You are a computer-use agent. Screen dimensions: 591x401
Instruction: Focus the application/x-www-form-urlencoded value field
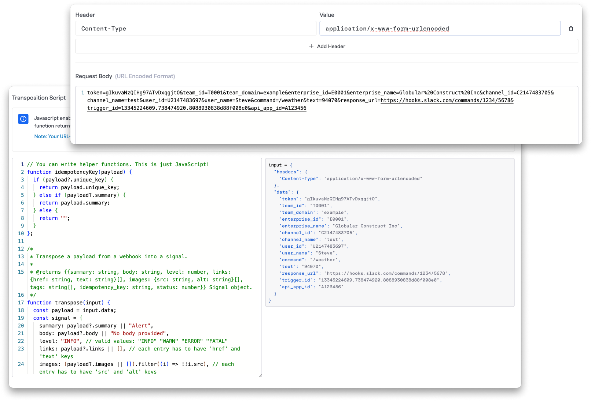(440, 29)
